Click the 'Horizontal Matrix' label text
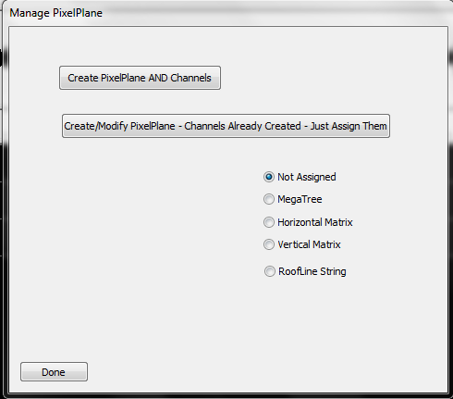Viewport: 453px width, 399px height. coord(315,222)
